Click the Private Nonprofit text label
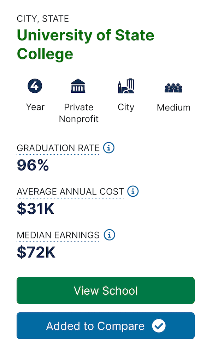 coord(79,113)
